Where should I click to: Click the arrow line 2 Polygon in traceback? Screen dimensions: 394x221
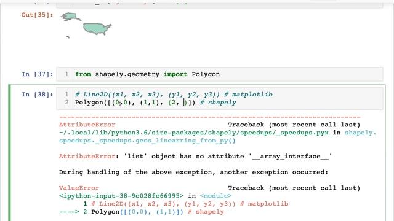pos(141,212)
